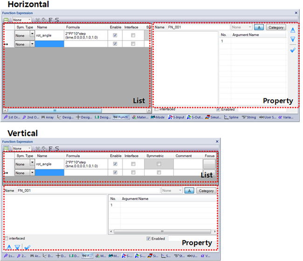Screen dimensions: 303x261
Task: Click the A button in Horizontal property
Action: (x=259, y=27)
